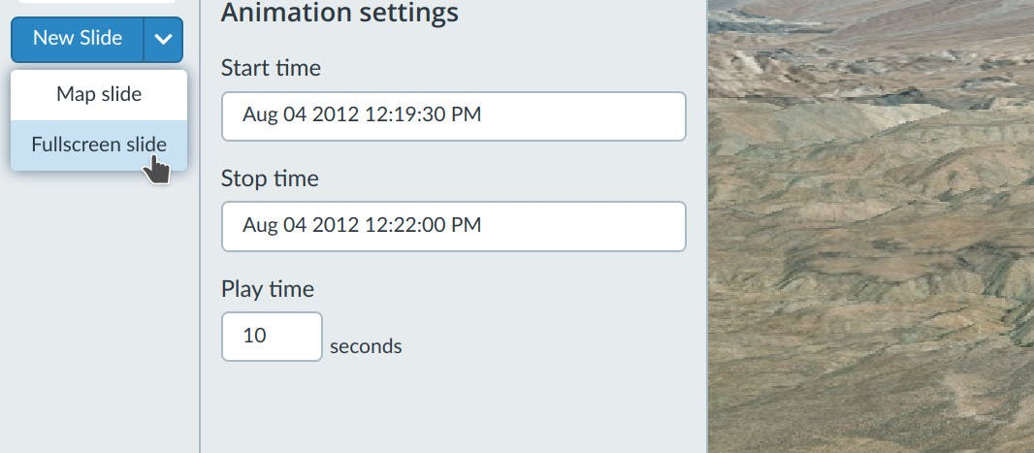Click the empty sidebar area below slide menu
Screen dimensions: 1034x453
tap(99, 310)
